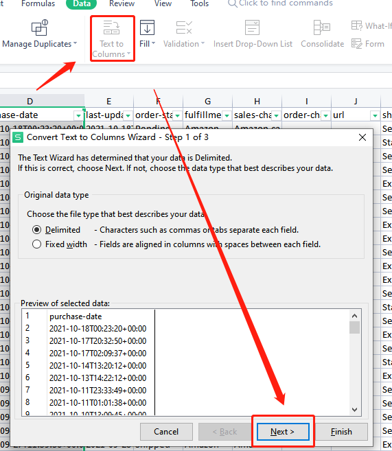Click the command search magnifier icon
Image resolution: width=392 pixels, height=451 pixels.
tap(232, 3)
